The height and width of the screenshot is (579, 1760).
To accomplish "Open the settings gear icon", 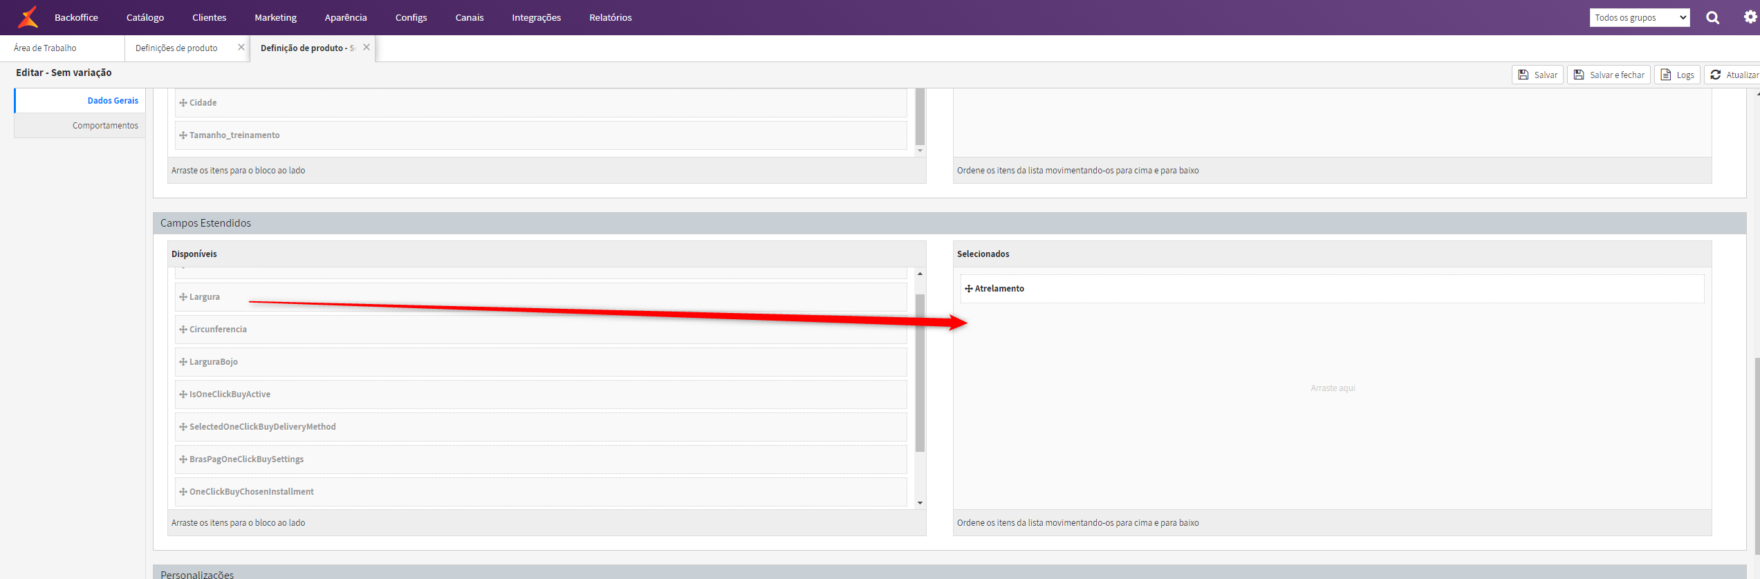I will tap(1750, 17).
